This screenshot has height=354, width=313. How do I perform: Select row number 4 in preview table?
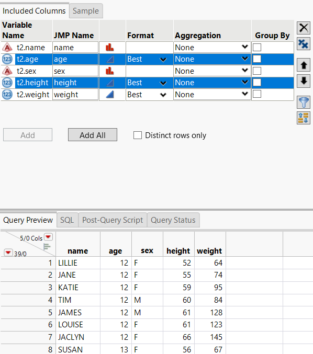pos(28,300)
